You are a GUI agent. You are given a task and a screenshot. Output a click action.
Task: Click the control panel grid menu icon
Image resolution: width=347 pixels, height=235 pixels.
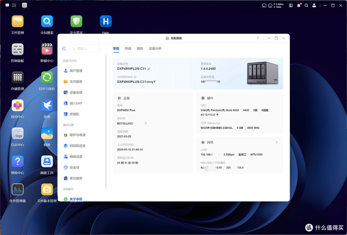(64, 48)
